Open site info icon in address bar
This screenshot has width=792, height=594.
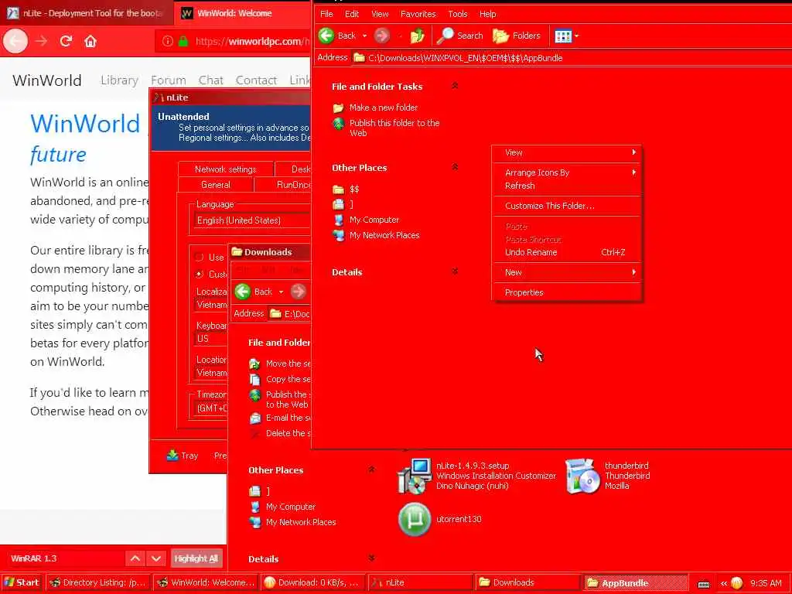168,42
